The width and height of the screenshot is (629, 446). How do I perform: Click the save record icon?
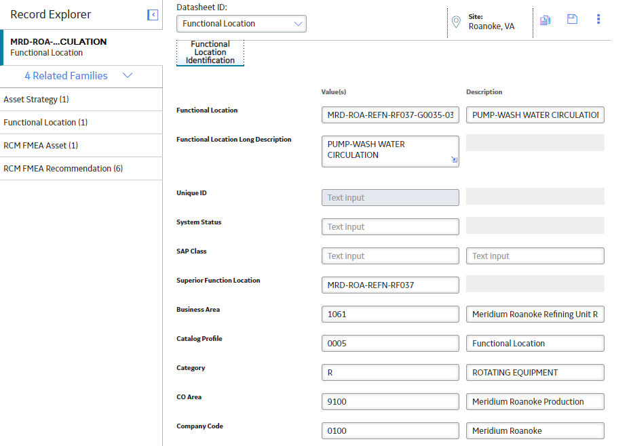click(x=572, y=19)
